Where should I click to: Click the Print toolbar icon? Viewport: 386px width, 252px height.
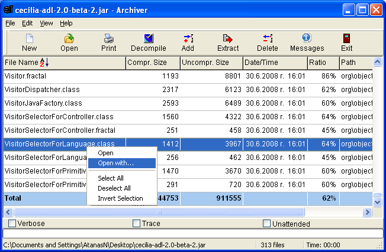coord(108,38)
